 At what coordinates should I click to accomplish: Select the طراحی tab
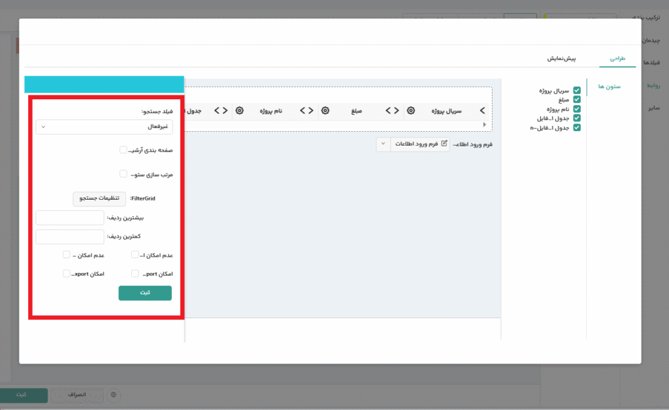pos(617,59)
